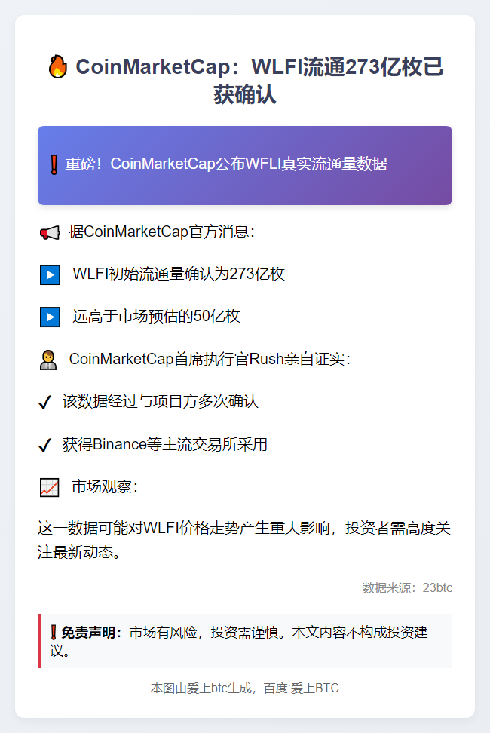The image size is (490, 733).
Task: Click the 市场观察 section heading
Action: coord(105,486)
